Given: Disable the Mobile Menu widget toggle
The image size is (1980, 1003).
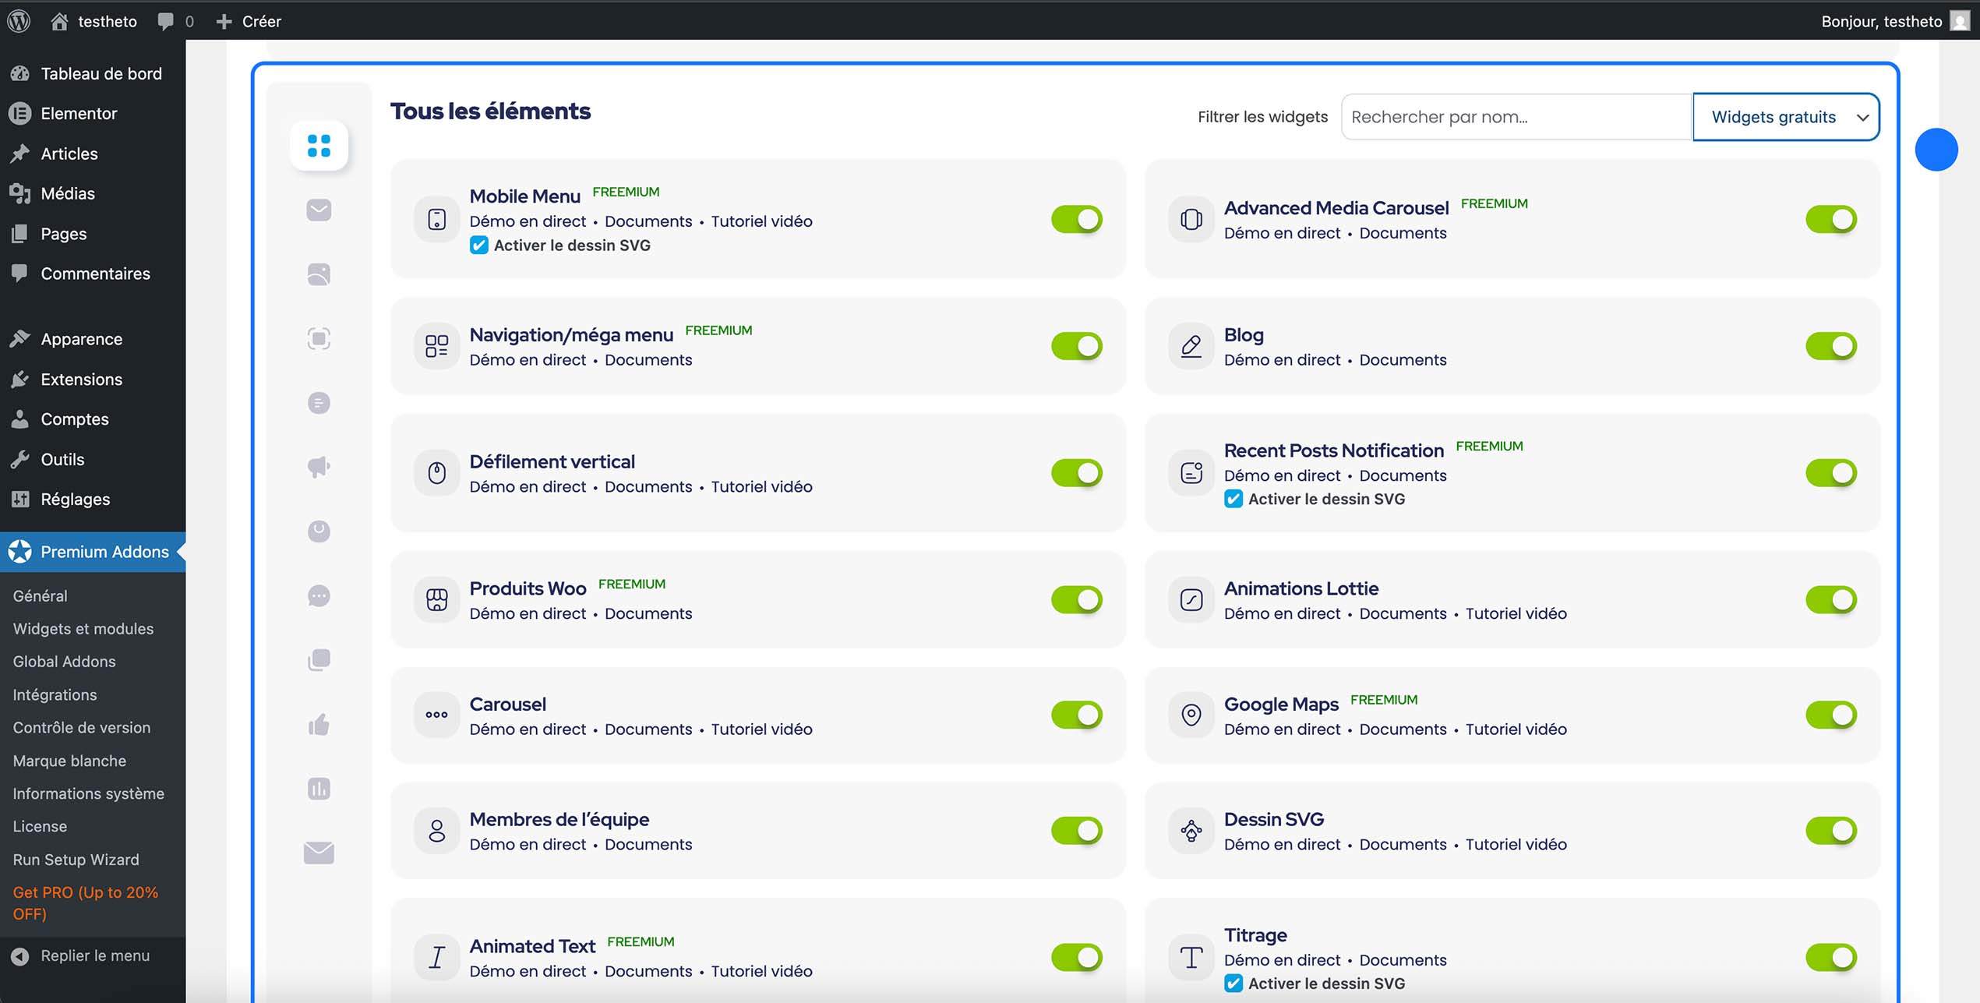Looking at the screenshot, I should [1076, 219].
